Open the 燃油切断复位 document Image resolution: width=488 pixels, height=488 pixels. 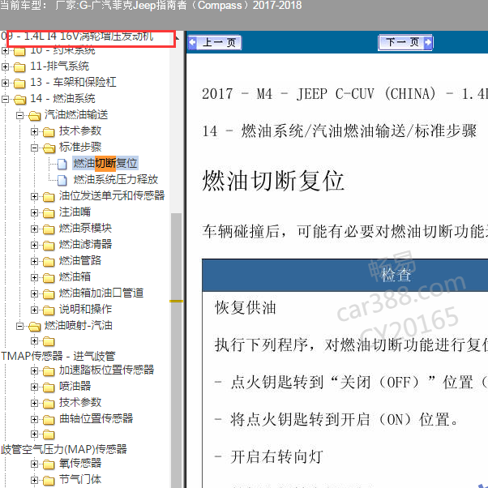[105, 163]
